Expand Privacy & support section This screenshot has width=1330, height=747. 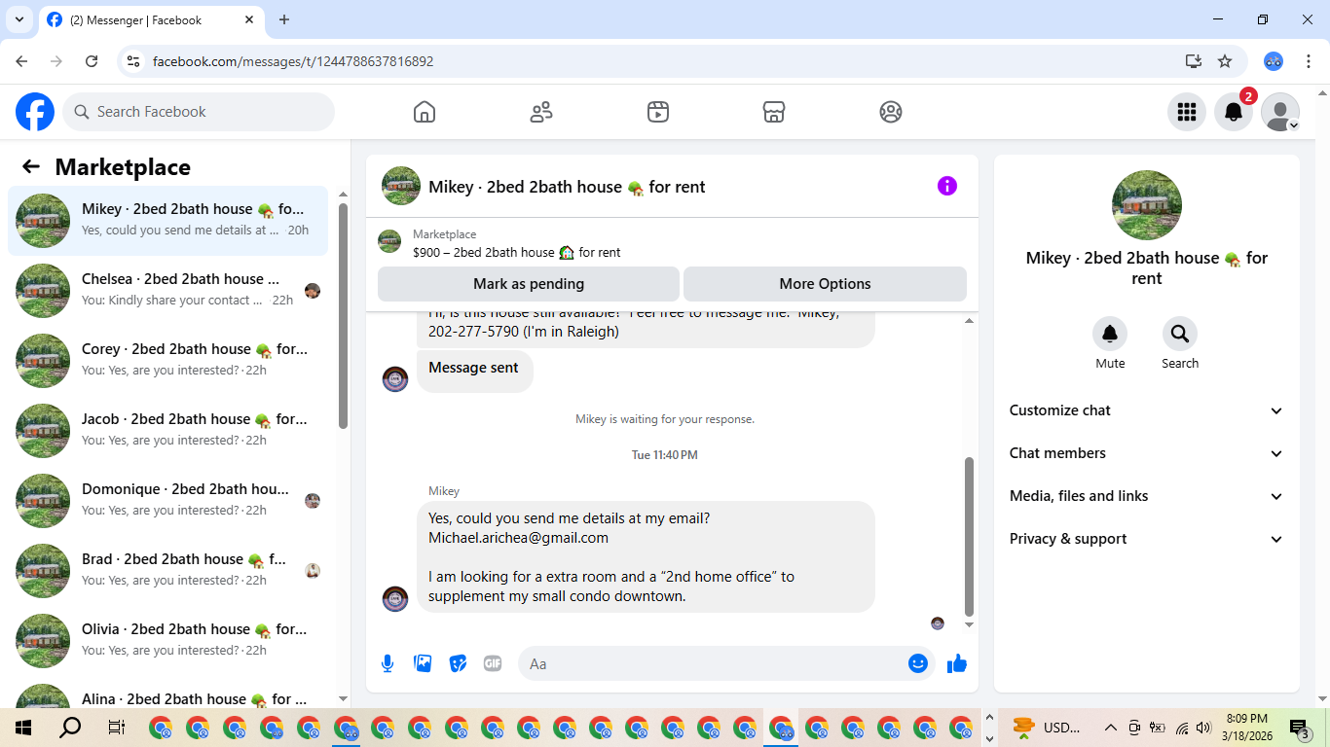(1147, 539)
